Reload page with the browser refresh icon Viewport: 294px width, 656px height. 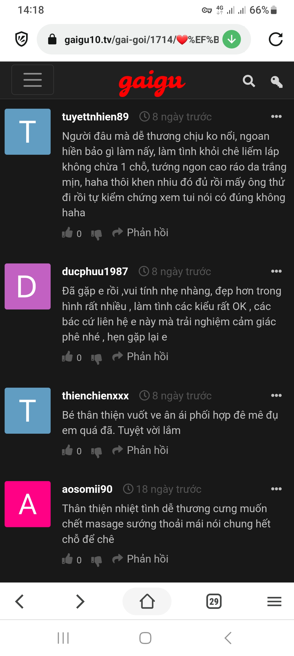coord(275,40)
